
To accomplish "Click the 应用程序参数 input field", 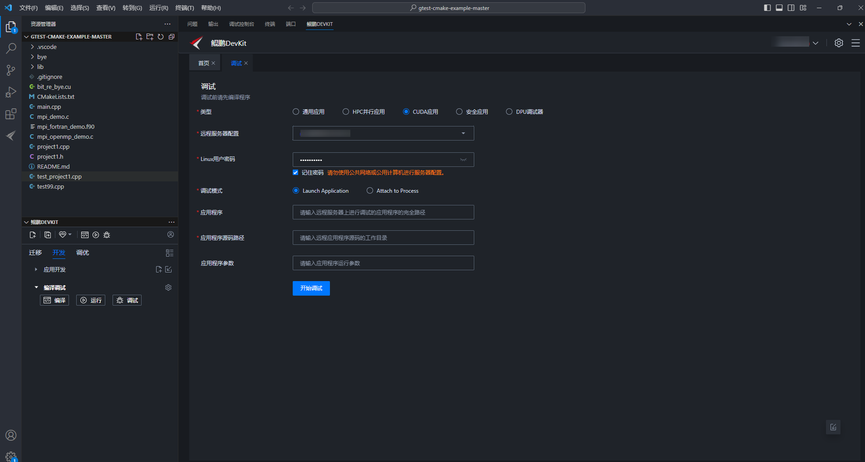I will pyautogui.click(x=383, y=263).
